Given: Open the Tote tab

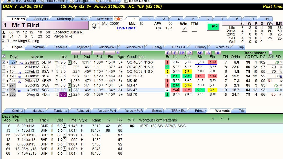Looking at the screenshot, I should point(84,19).
